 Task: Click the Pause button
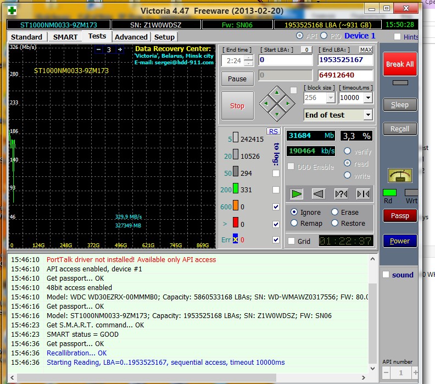(x=237, y=79)
